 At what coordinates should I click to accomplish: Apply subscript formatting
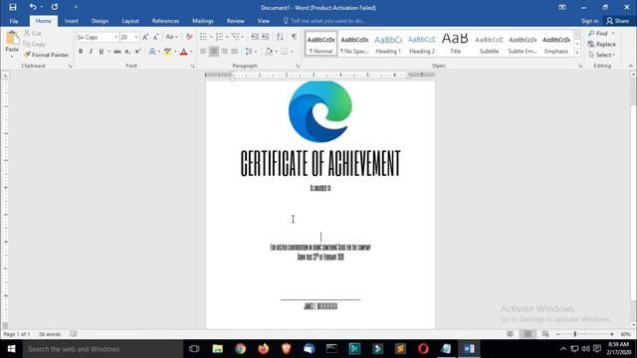[x=127, y=52]
